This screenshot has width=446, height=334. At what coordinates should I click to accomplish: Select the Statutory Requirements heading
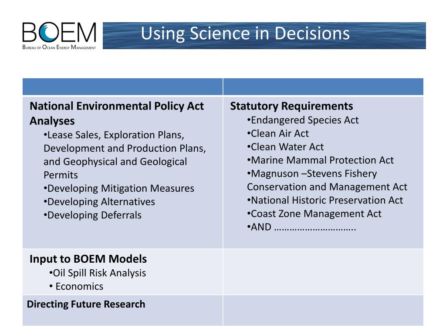pos(291,106)
